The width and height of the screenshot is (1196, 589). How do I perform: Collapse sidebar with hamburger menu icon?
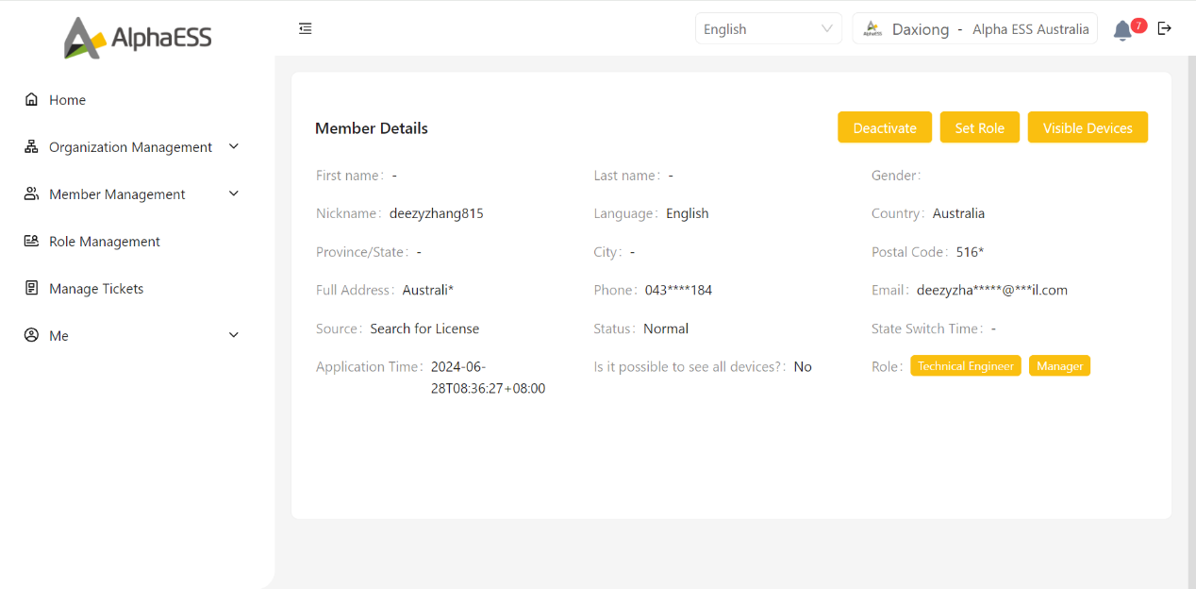coord(305,29)
